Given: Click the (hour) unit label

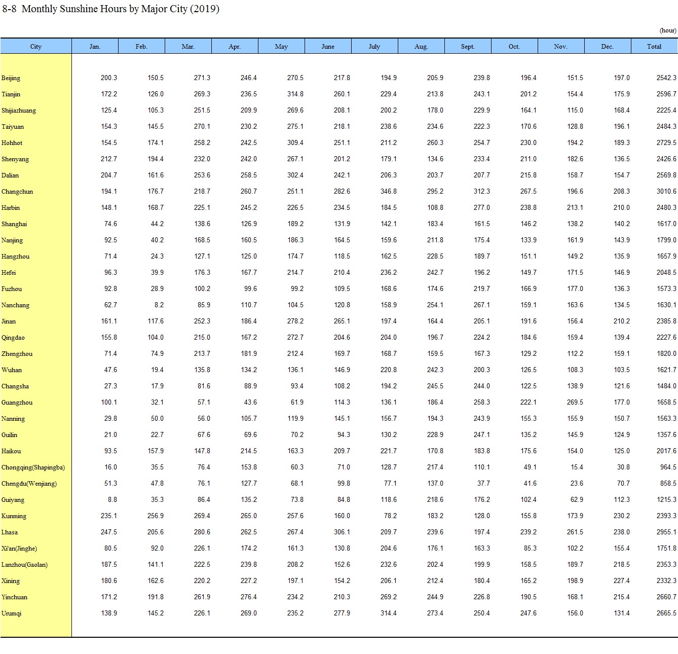Looking at the screenshot, I should 667,30.
